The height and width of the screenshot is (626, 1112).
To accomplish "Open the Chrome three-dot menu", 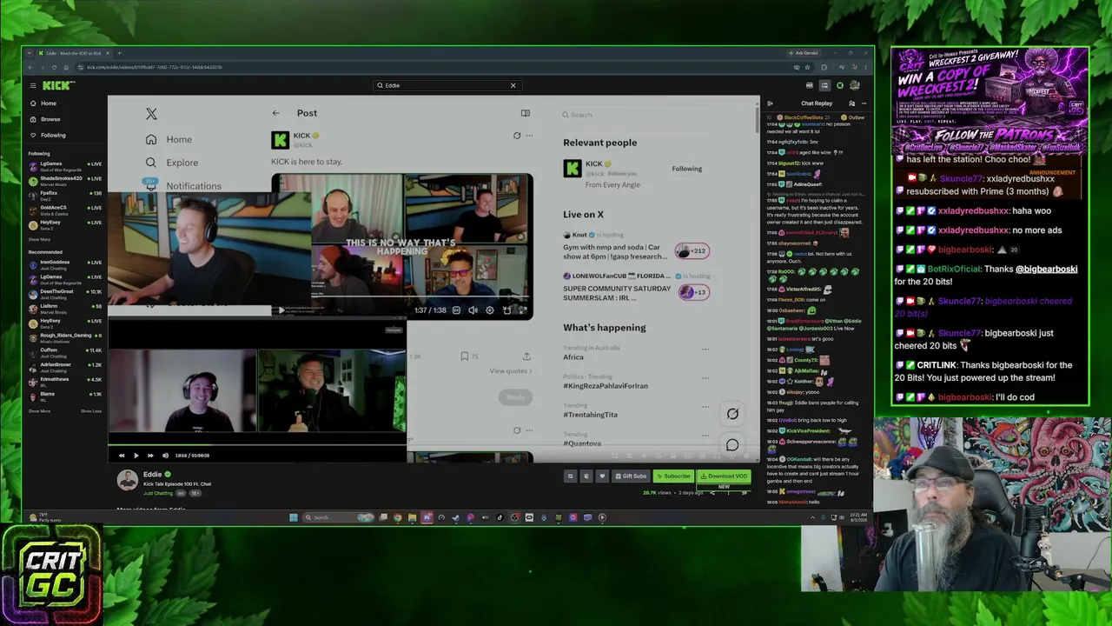I will [865, 67].
